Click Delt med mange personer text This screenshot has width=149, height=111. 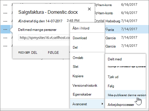point(37,30)
